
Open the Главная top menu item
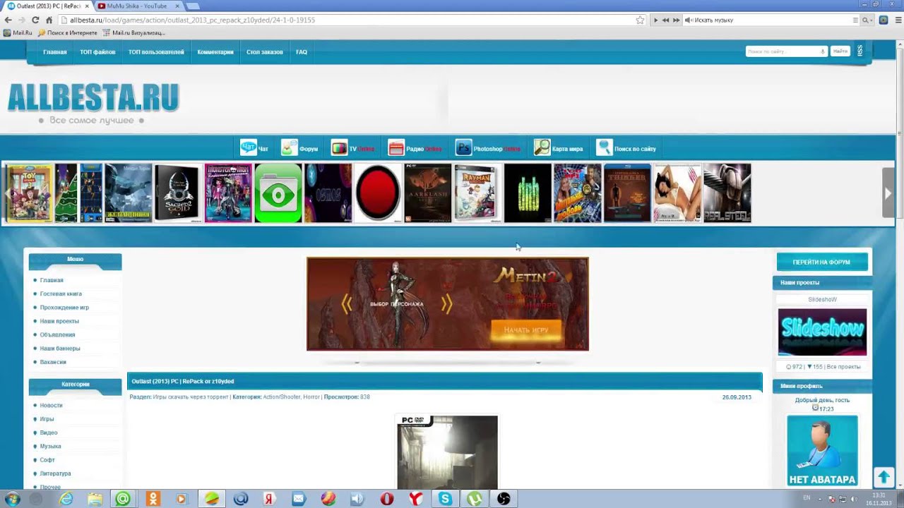point(54,52)
